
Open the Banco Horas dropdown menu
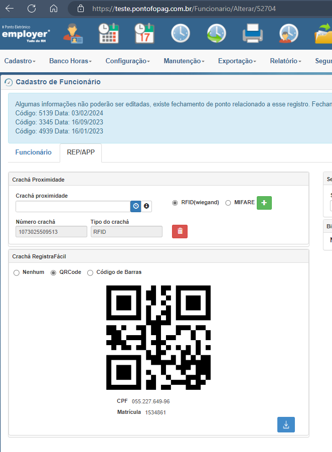click(70, 61)
